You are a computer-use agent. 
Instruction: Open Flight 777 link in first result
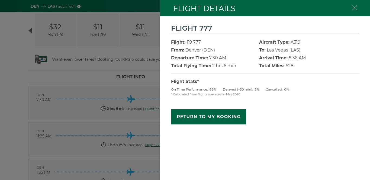tap(152, 109)
